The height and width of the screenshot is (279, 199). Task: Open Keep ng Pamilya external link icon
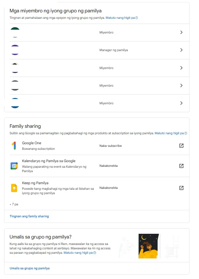(181, 188)
